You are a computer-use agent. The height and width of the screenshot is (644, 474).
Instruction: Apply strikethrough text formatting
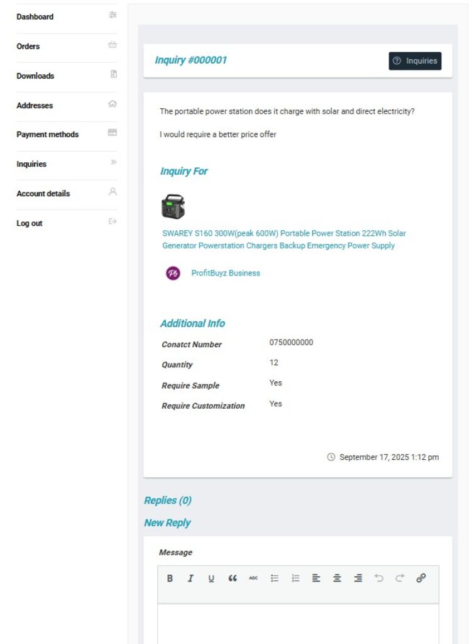tap(253, 579)
